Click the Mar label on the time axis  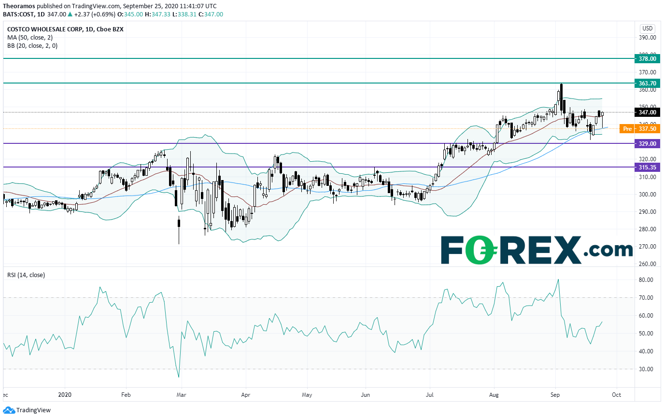(x=181, y=394)
